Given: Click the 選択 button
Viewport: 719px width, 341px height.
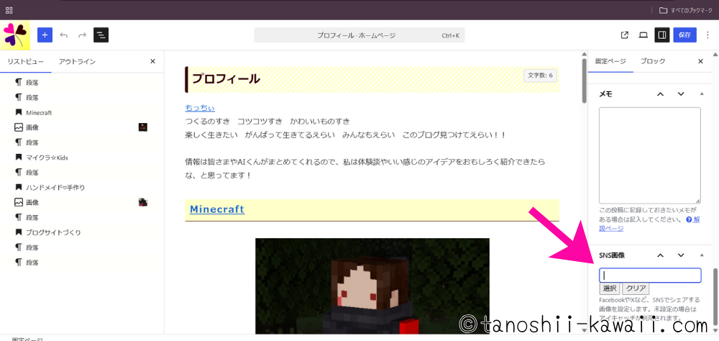Looking at the screenshot, I should point(610,288).
